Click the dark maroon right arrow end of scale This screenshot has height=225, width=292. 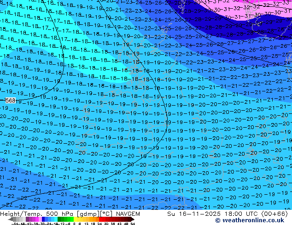(x=133, y=219)
